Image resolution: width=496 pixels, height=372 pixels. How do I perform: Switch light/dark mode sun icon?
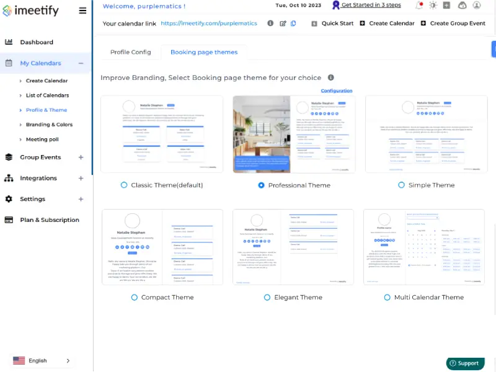coord(433,5)
